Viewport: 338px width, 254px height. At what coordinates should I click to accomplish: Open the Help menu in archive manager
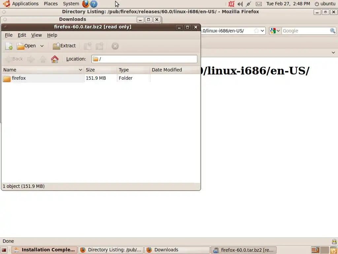coord(52,35)
